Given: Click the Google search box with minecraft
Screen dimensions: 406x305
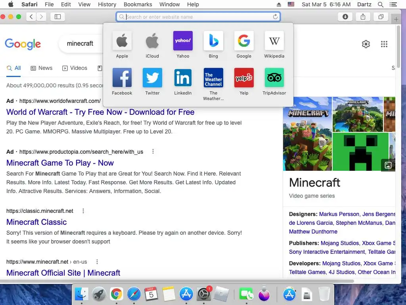Looking at the screenshot, I should tap(80, 44).
